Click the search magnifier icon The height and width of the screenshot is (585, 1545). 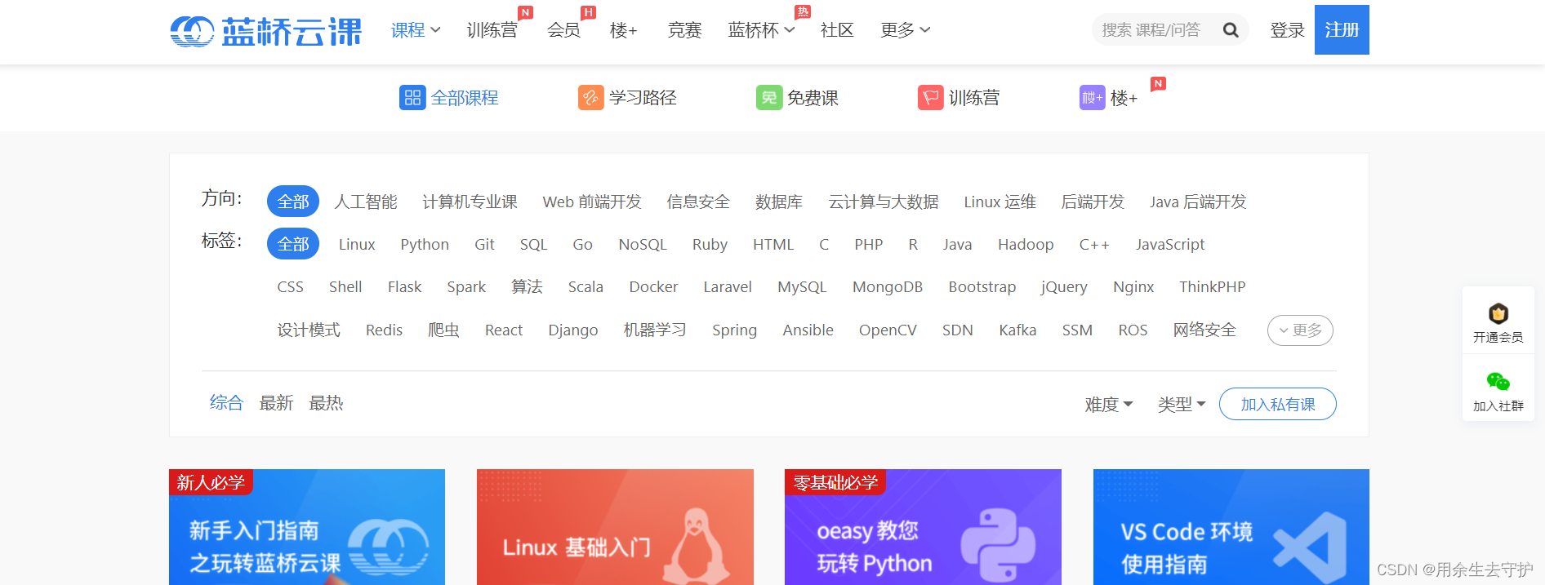pos(1231,30)
